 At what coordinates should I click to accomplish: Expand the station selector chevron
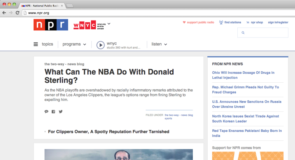tap(109, 24)
